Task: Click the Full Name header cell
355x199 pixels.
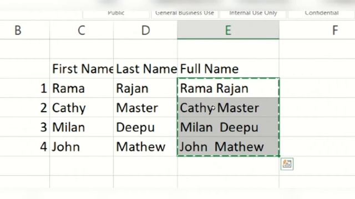Action: coord(228,69)
